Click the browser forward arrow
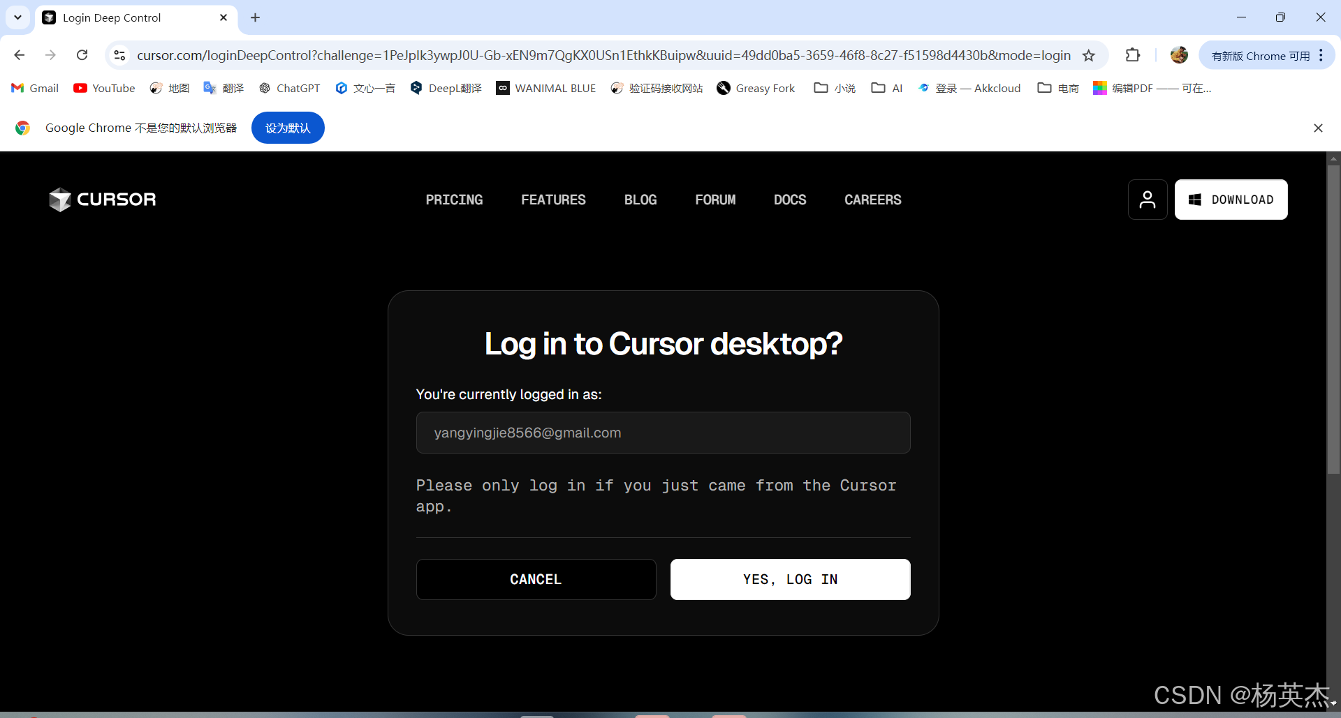 (x=50, y=55)
